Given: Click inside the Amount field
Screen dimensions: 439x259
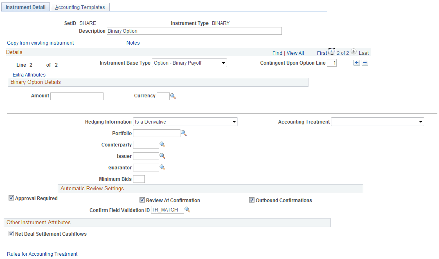Looking at the screenshot, I should click(77, 96).
